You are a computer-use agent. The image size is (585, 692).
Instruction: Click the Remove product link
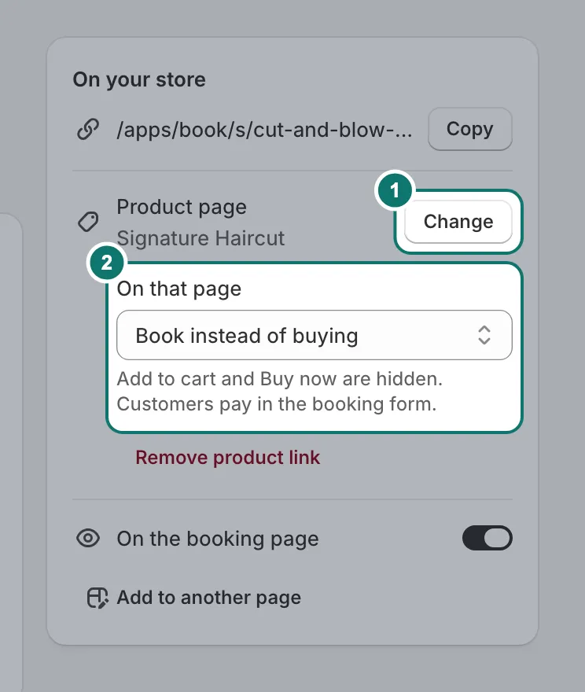228,457
